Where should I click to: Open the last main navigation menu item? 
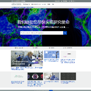click(x=53, y=4)
